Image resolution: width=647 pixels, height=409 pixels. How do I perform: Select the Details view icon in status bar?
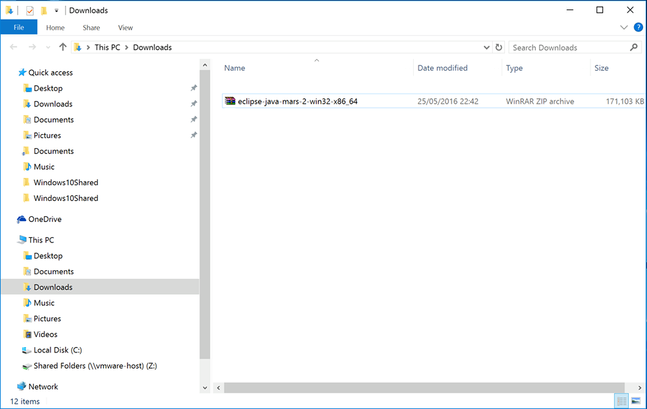(623, 401)
